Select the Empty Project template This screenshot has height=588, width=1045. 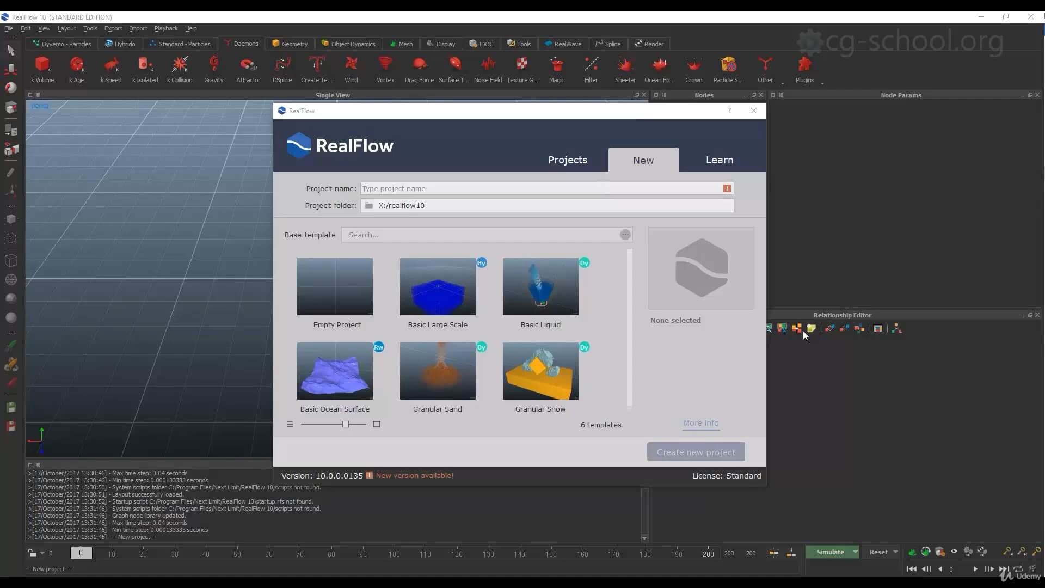tap(335, 293)
